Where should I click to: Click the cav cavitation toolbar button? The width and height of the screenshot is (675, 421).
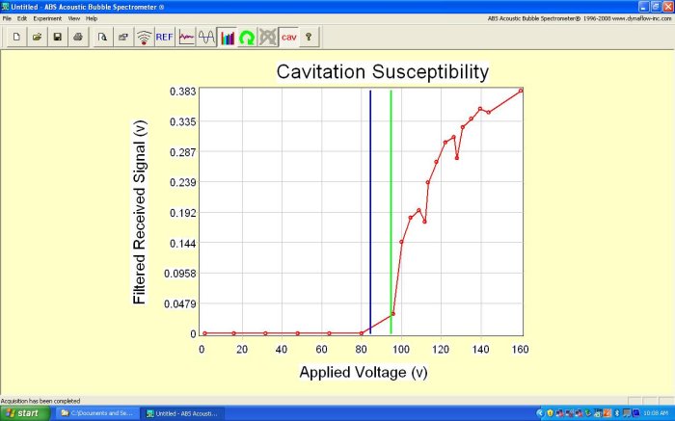pyautogui.click(x=288, y=38)
